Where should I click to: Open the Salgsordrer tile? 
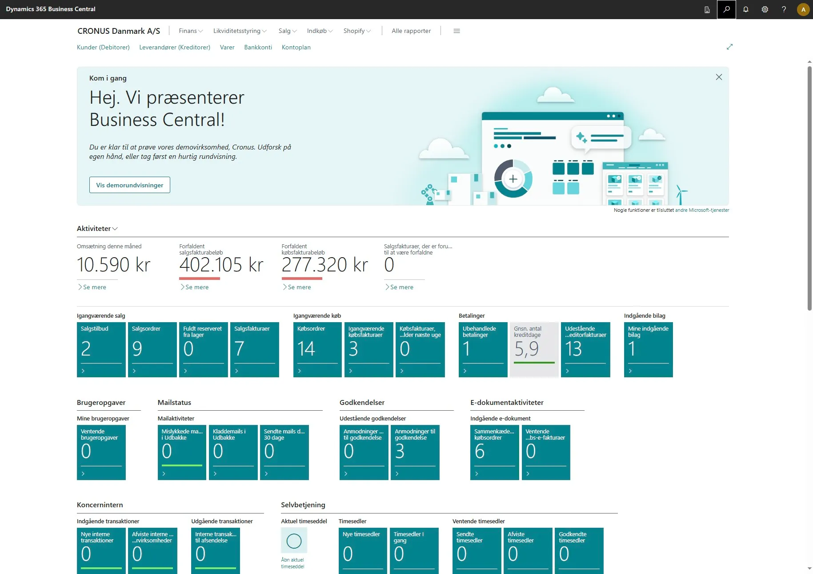[152, 350]
